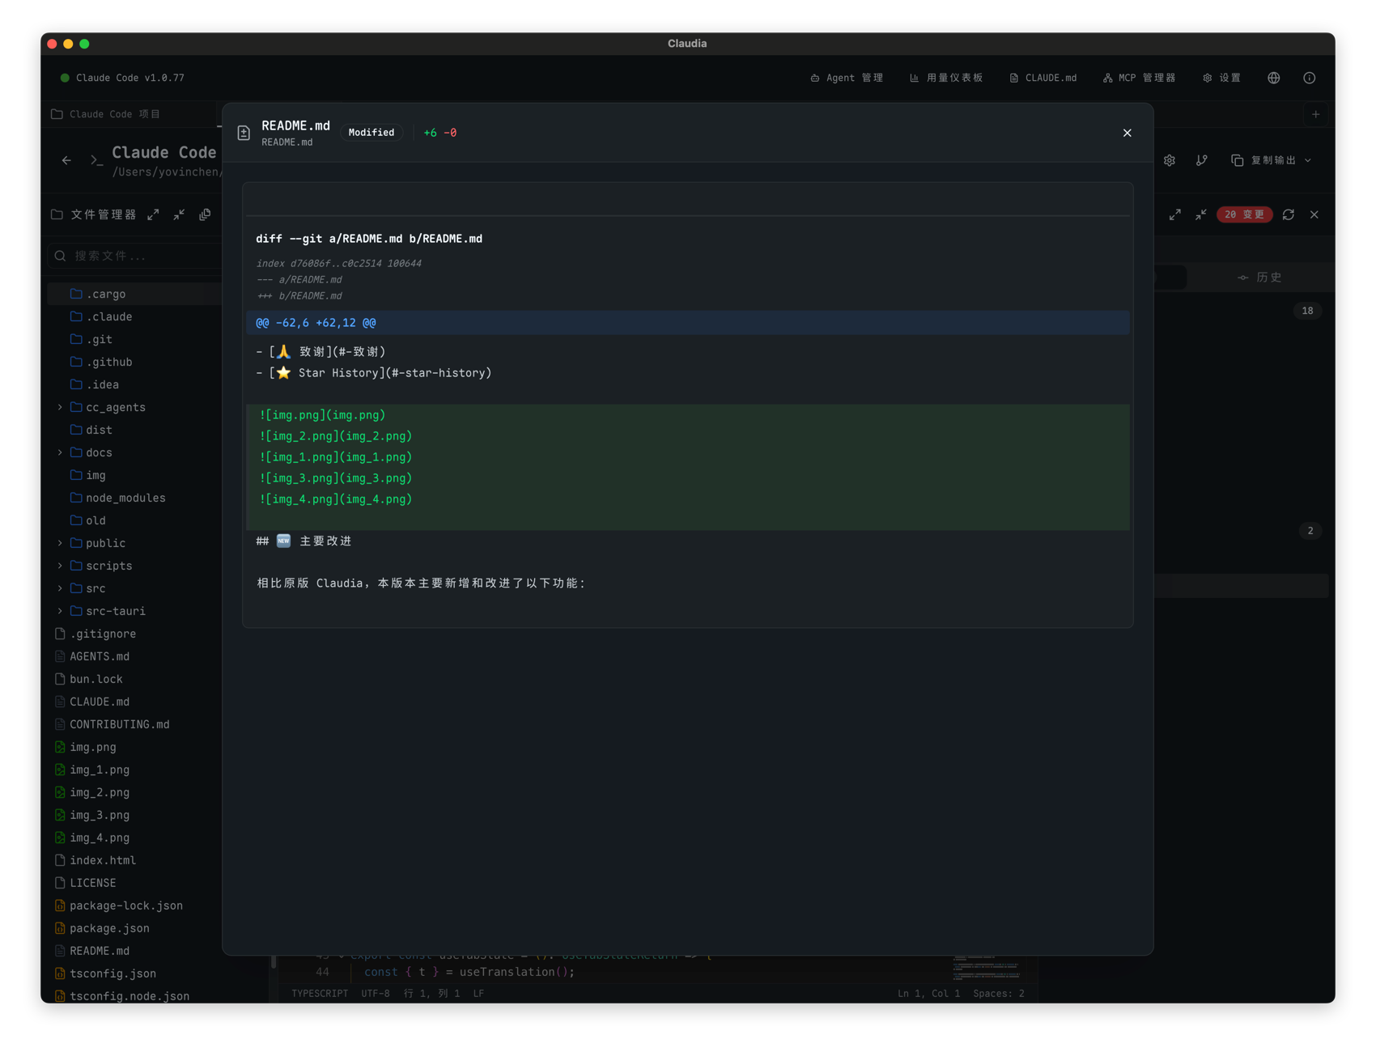Add a new tab with plus icon

pyautogui.click(x=1315, y=114)
